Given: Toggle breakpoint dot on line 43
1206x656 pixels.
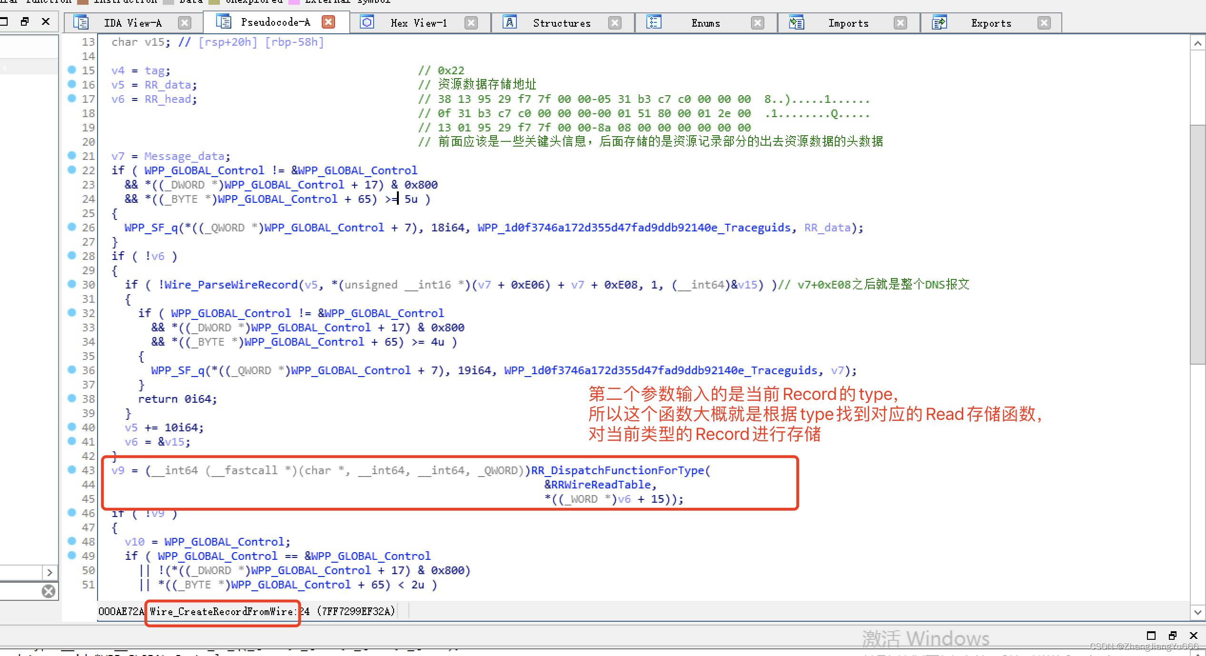Looking at the screenshot, I should pos(72,470).
